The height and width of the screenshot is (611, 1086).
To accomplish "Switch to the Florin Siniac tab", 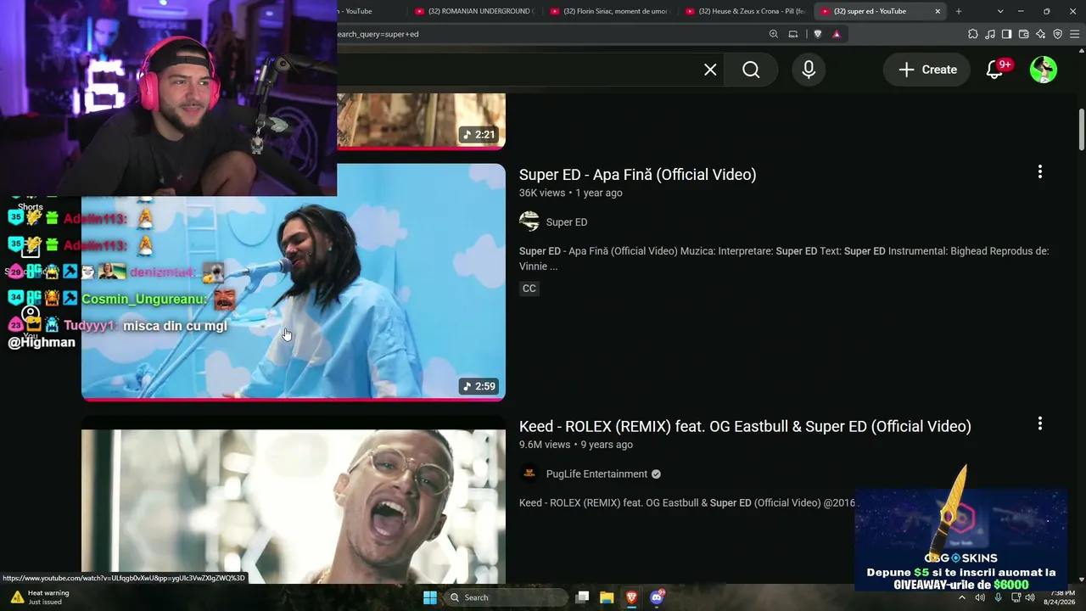I will click(x=610, y=11).
